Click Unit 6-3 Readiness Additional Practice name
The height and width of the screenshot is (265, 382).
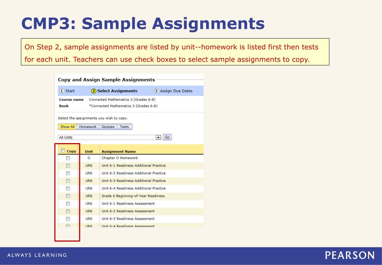[134, 181]
